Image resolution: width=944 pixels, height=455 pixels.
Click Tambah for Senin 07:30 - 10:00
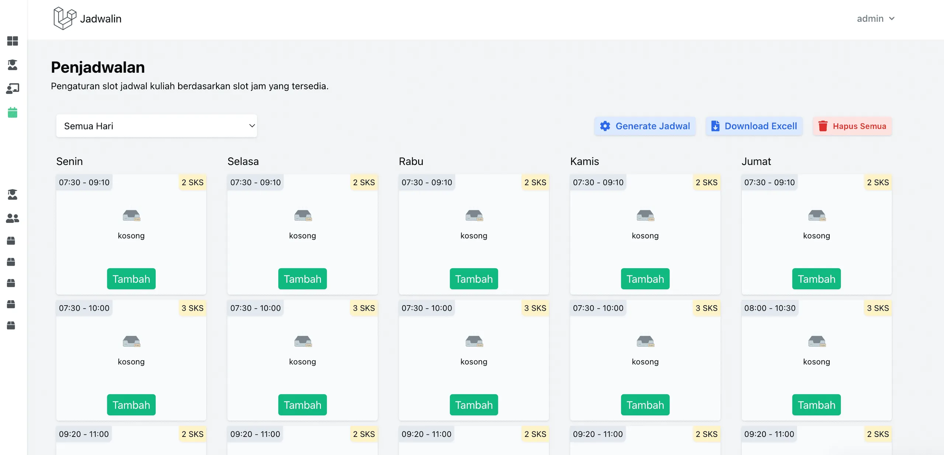pyautogui.click(x=131, y=405)
